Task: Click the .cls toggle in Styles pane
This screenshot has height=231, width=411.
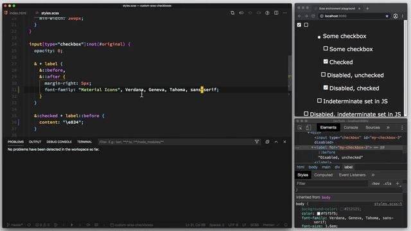Action: [387, 184]
